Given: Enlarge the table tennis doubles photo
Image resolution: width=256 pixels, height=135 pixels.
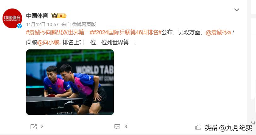Looking at the screenshot, I should (x=70, y=82).
